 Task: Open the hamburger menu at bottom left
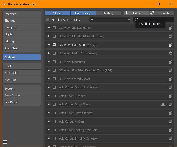pos(5,142)
